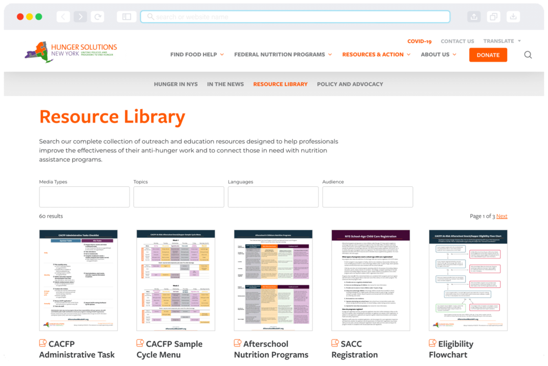
Task: Expand the FEDERAL NUTRITION PROGRAMS menu
Action: [x=283, y=55]
